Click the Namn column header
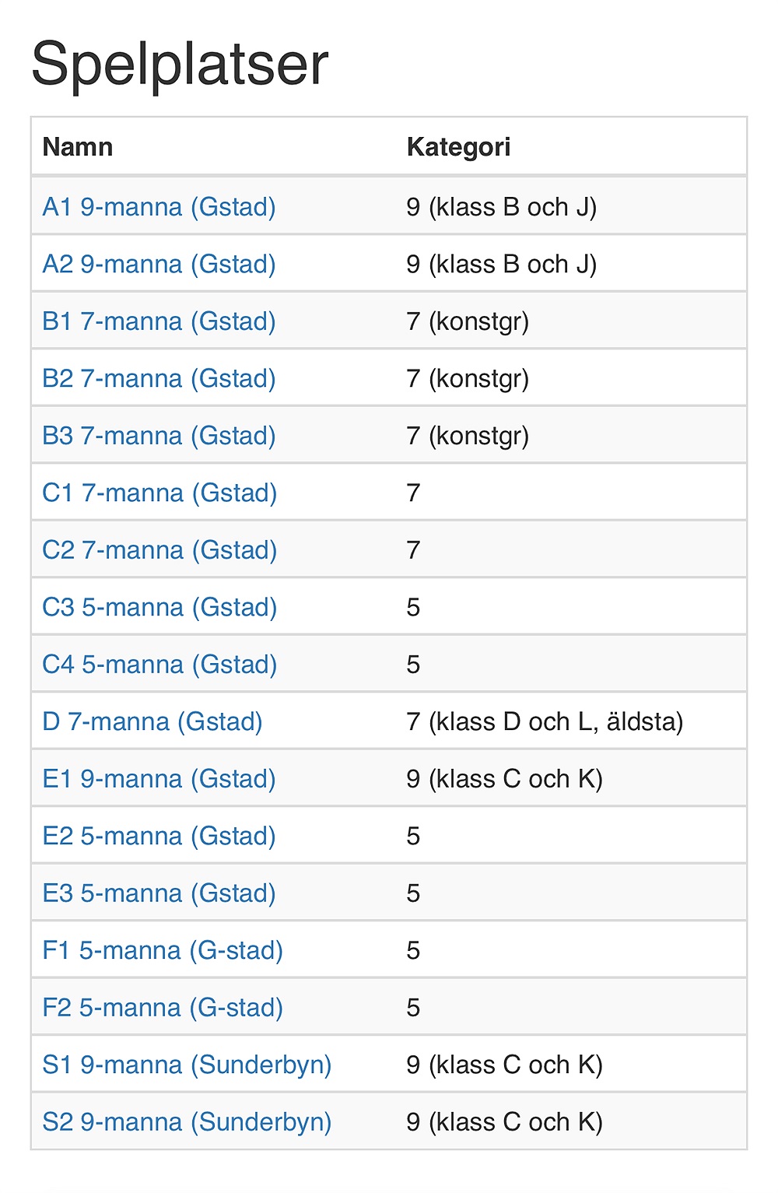The image size is (778, 1193). [x=78, y=147]
